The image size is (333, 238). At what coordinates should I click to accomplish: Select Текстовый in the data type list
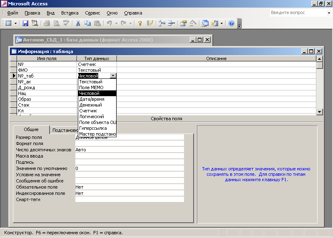coord(97,82)
